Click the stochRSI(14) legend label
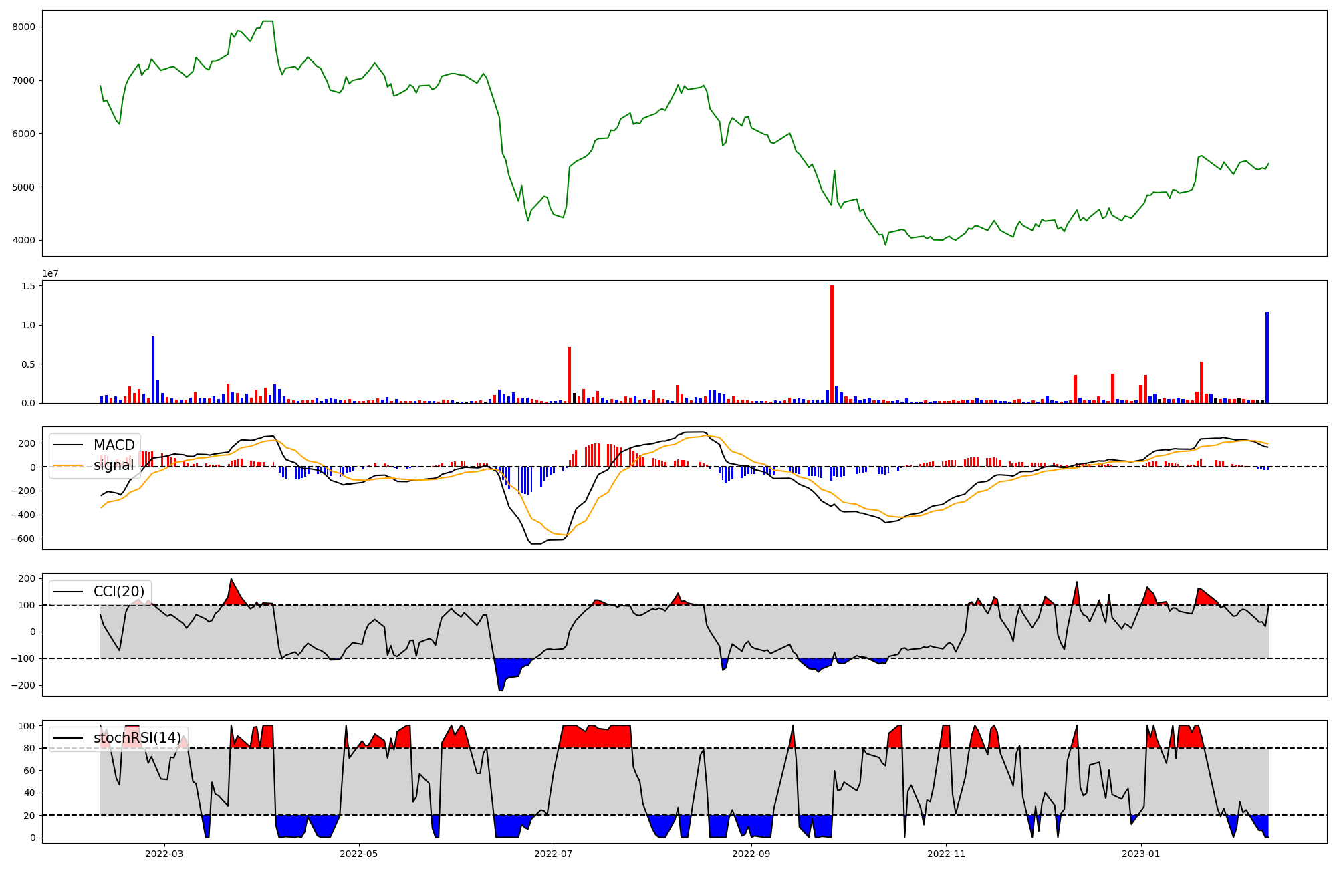The image size is (1337, 869). point(137,738)
